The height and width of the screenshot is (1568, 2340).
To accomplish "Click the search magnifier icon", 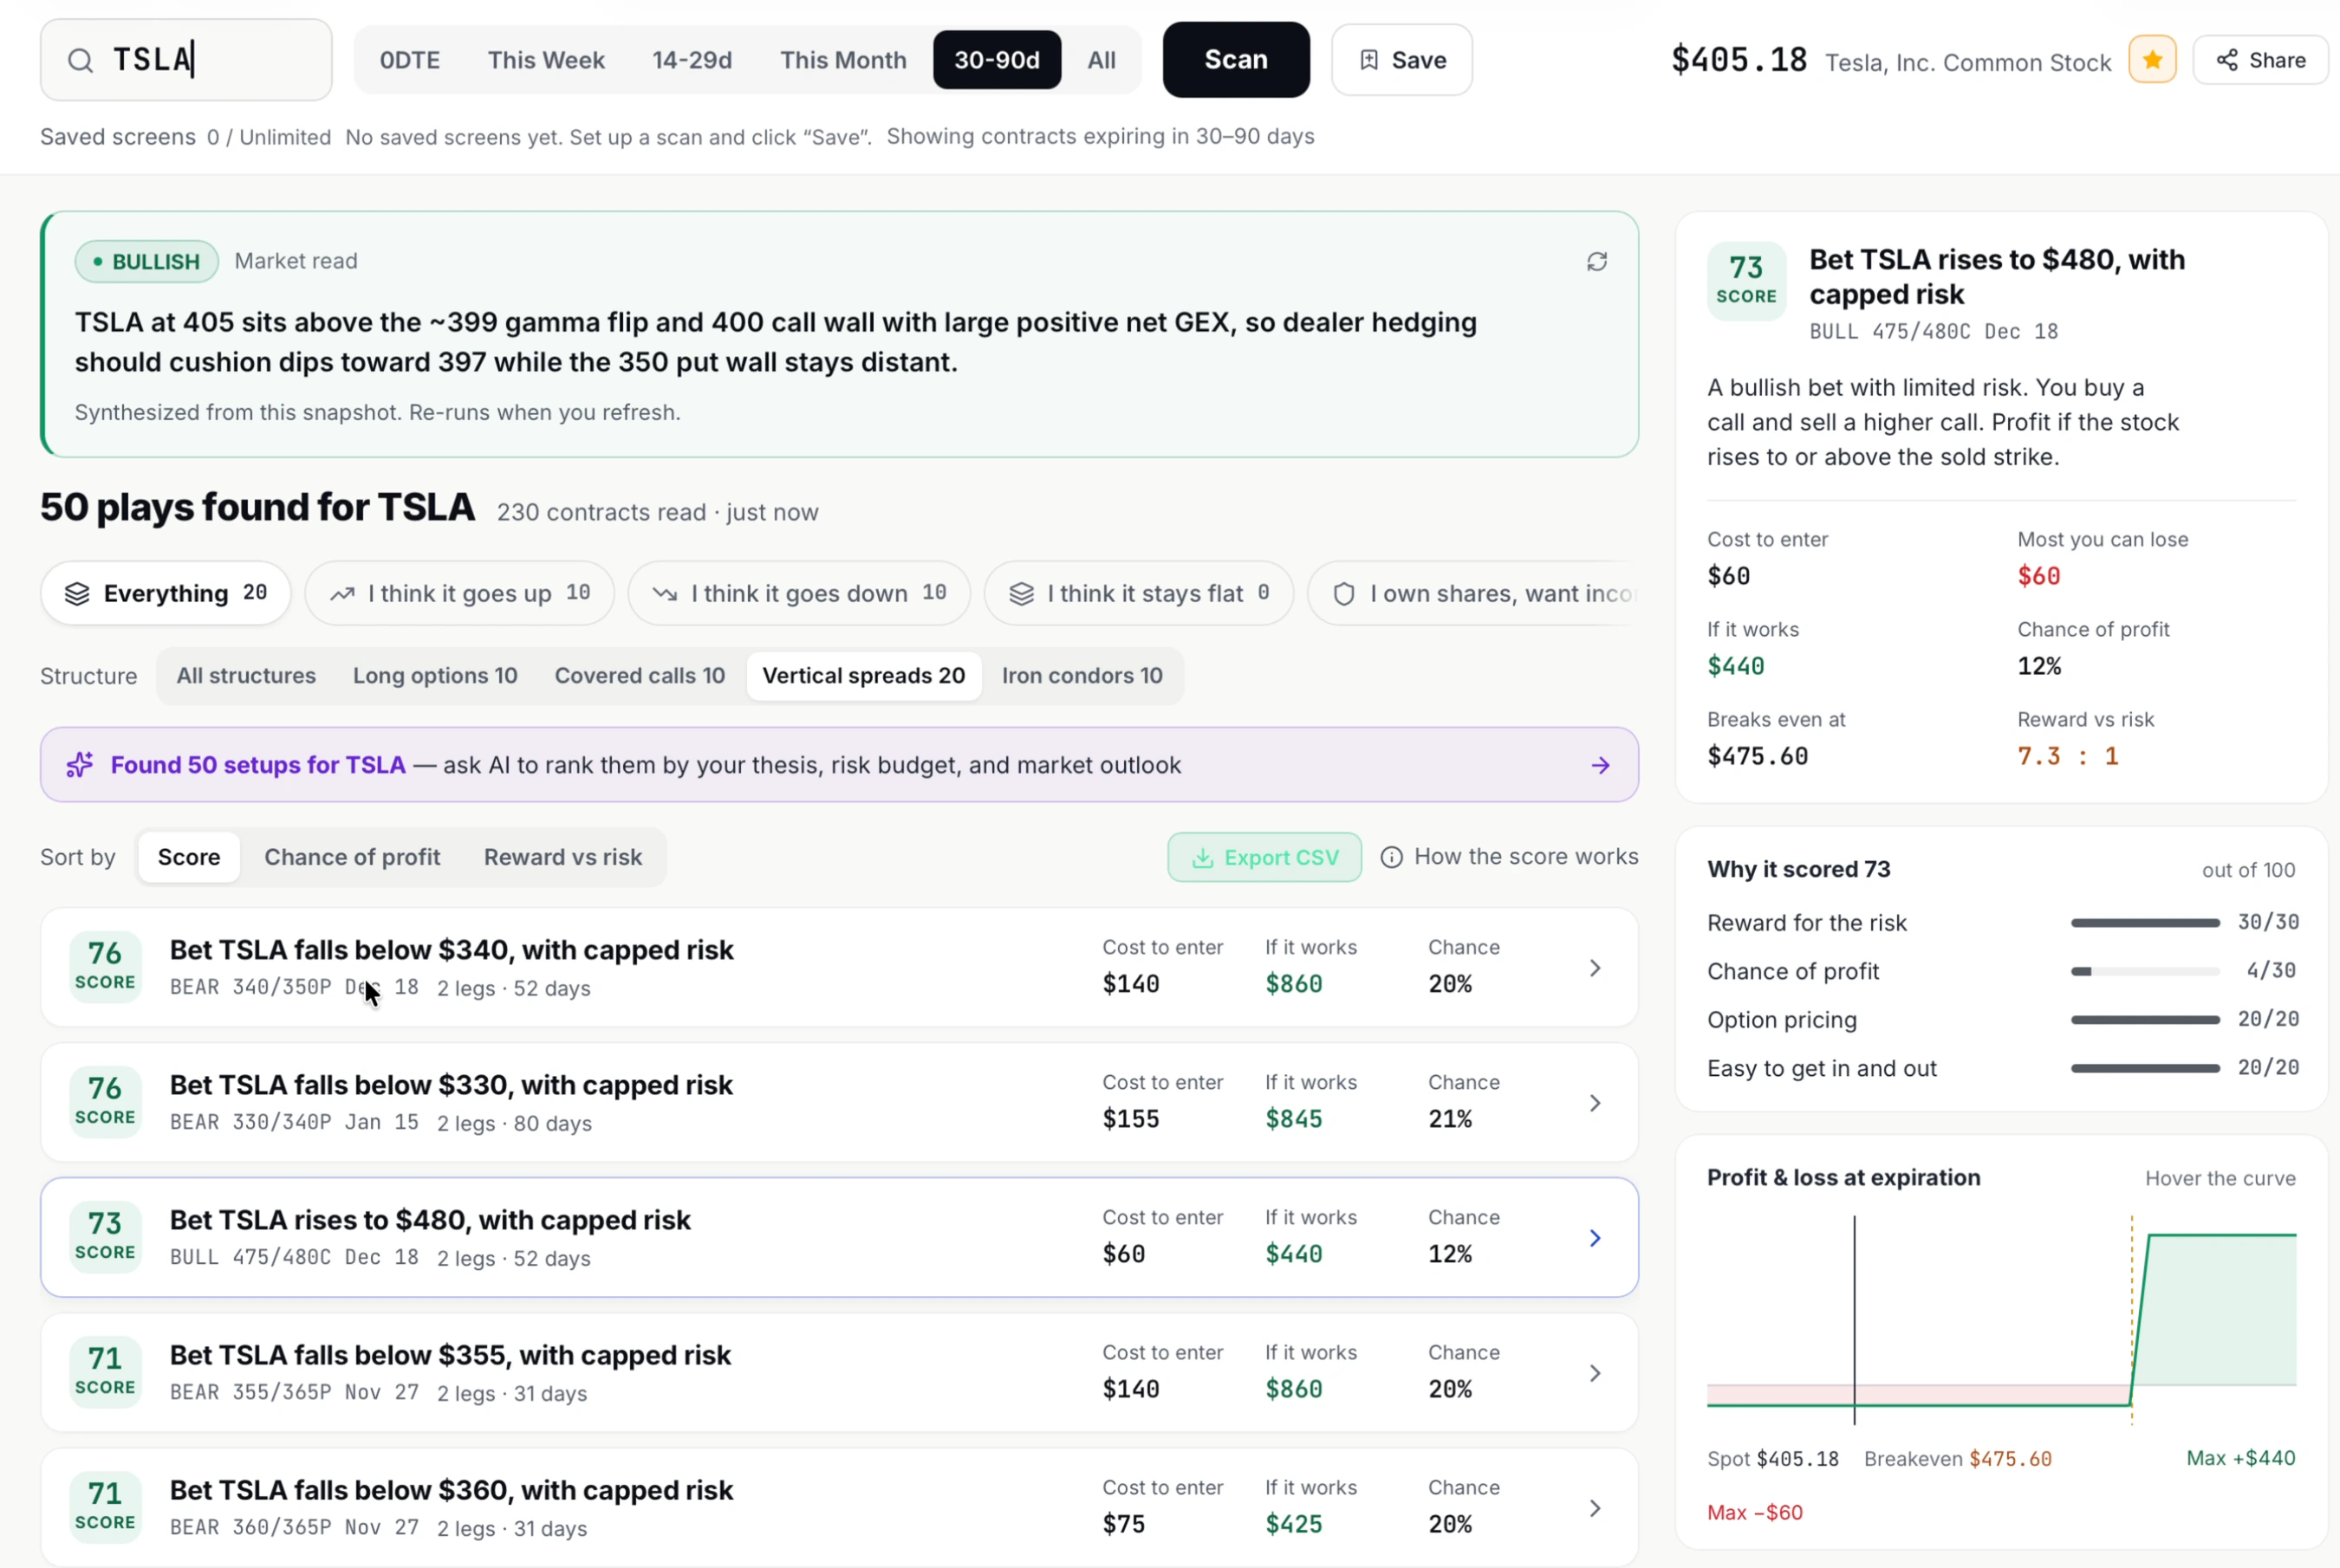I will tap(80, 60).
